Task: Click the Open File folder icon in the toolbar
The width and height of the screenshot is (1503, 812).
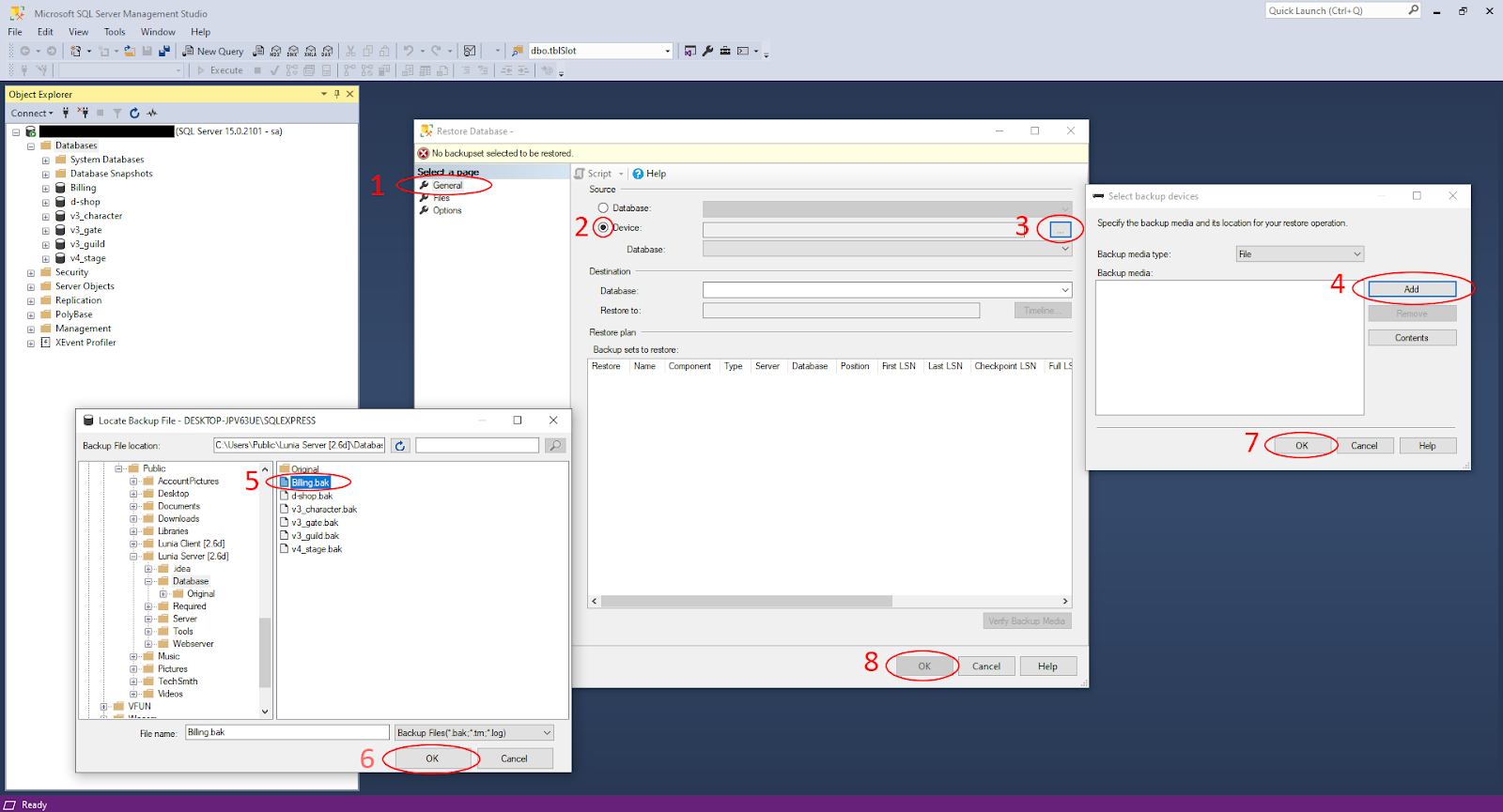Action: point(130,51)
